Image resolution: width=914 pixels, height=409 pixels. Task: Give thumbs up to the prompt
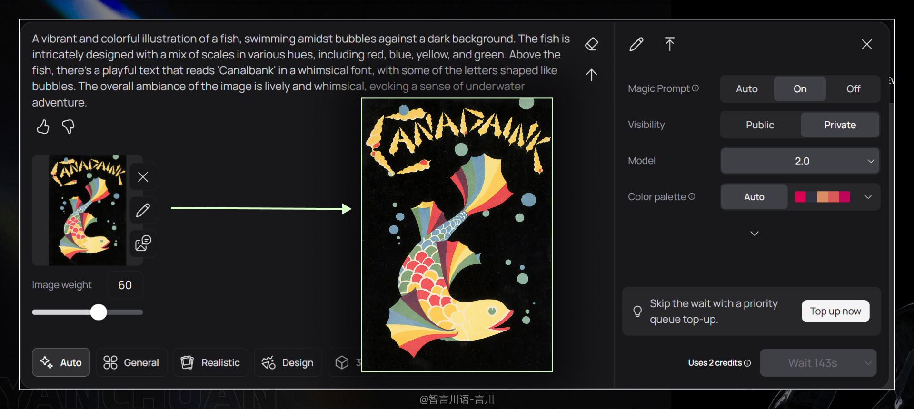click(43, 127)
